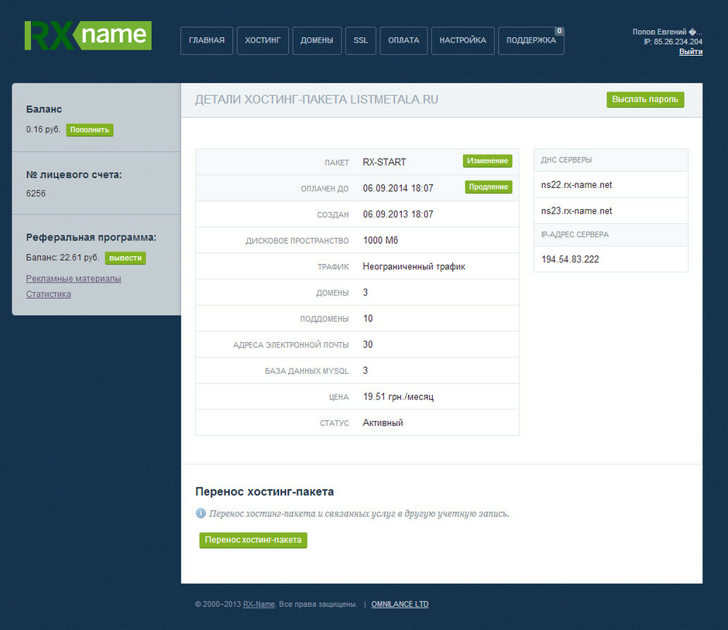Select the ns23.rx-name.net DNS entry

[577, 211]
